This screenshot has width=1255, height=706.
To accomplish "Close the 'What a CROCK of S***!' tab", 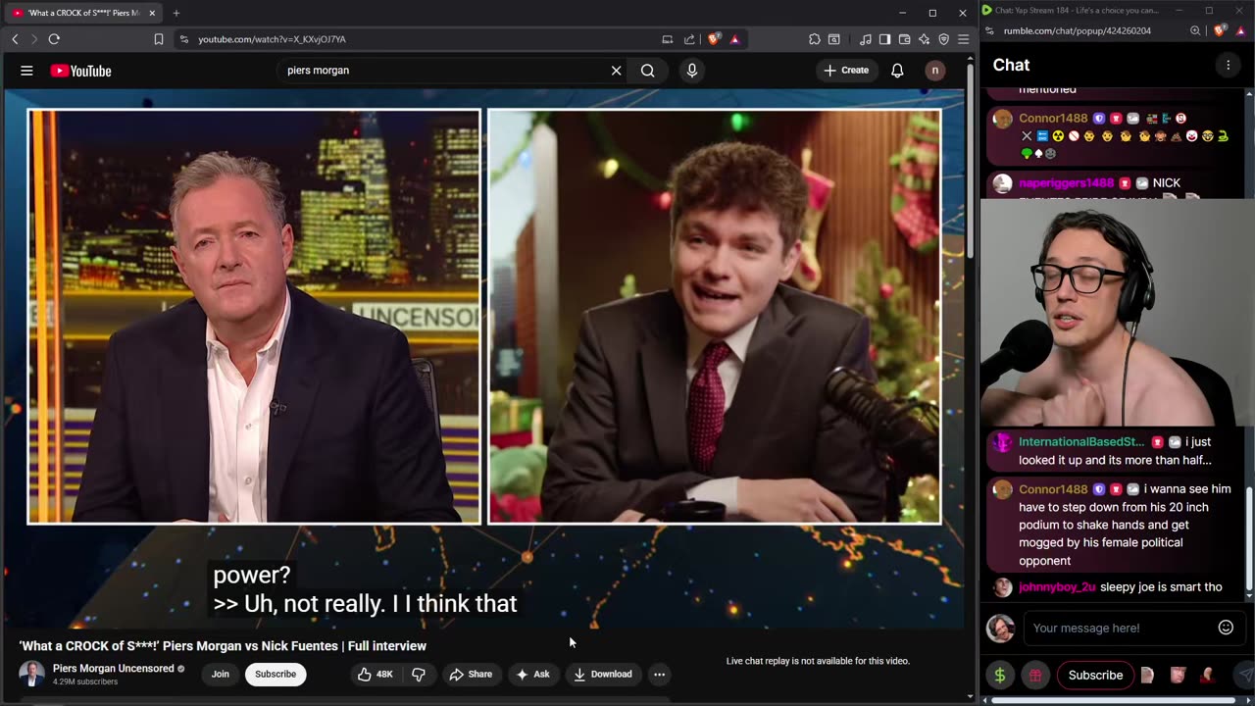I will point(152,13).
